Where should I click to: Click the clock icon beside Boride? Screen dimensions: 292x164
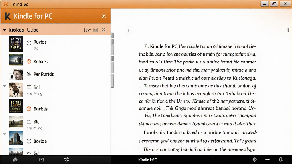29,141
